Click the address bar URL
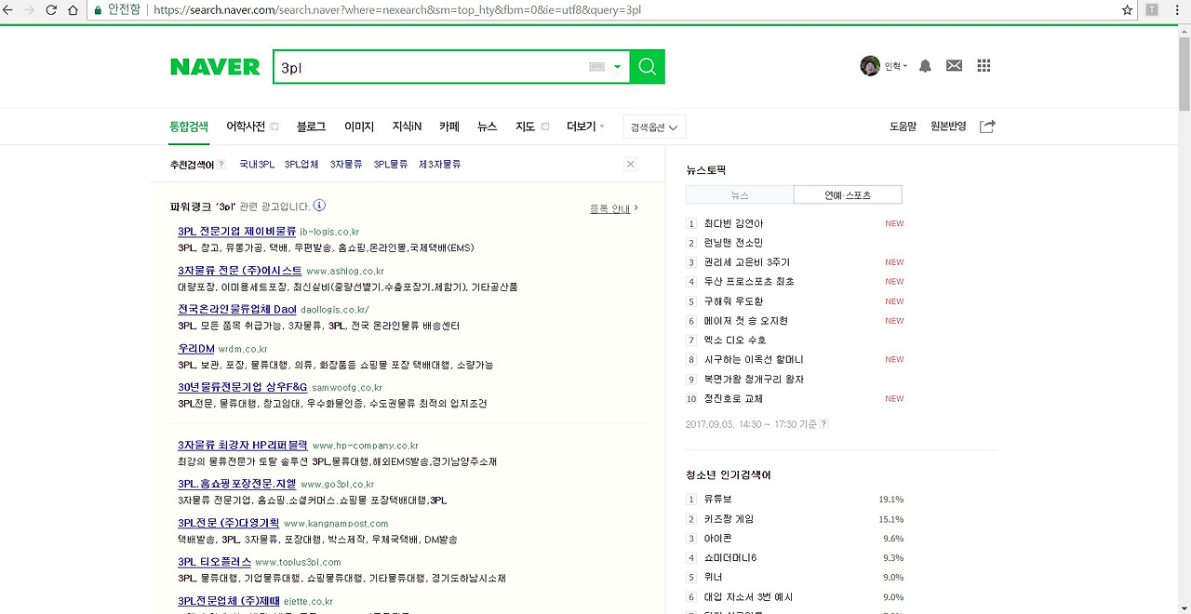 pyautogui.click(x=397, y=10)
